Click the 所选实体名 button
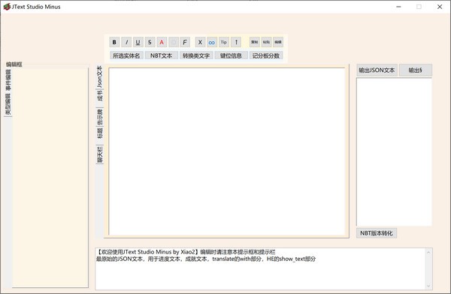This screenshot has width=451, height=294. point(126,55)
